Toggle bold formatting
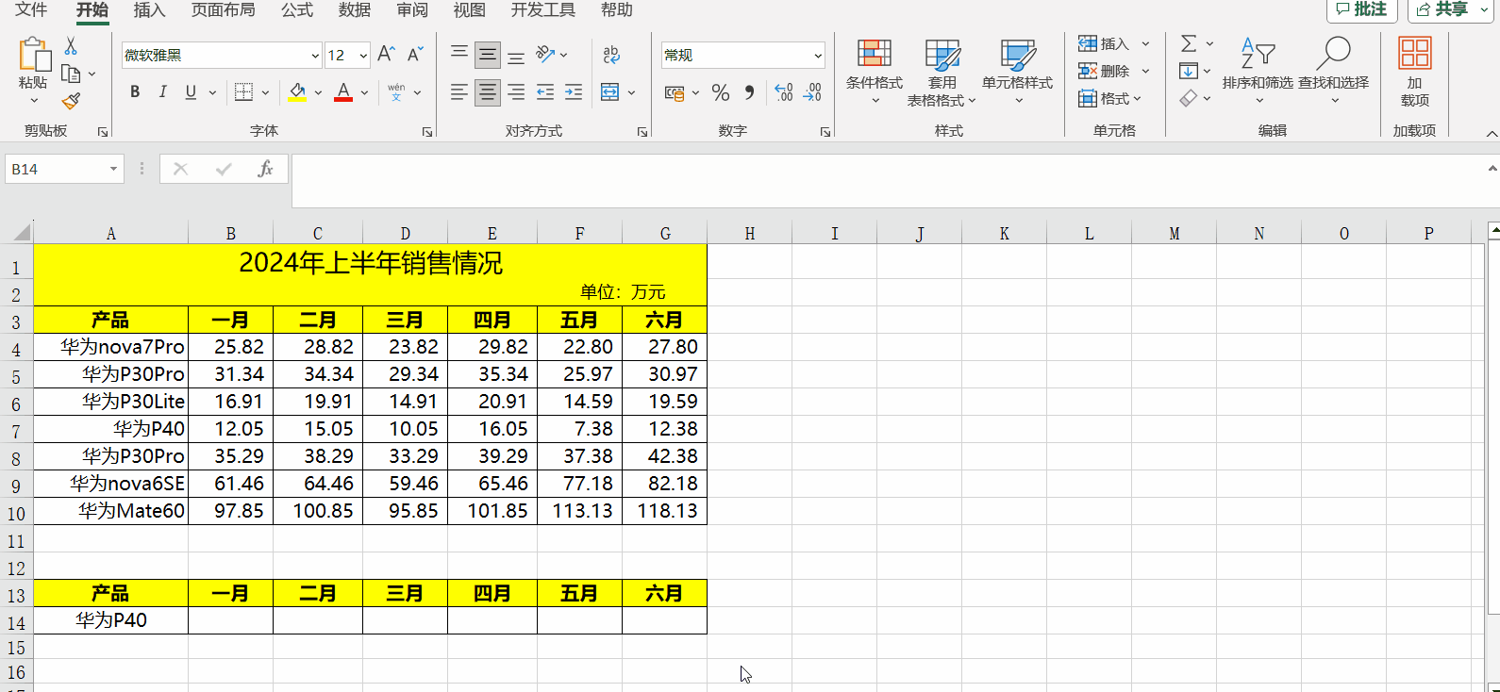 coord(135,91)
